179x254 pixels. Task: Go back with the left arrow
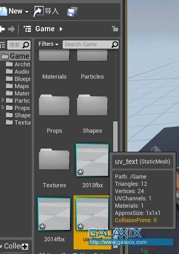pyautogui.click(x=2, y=29)
